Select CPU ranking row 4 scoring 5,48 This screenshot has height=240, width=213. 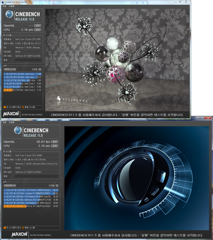23,84
